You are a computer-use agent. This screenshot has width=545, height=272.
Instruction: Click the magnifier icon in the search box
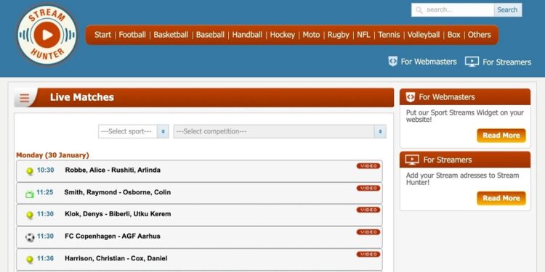[x=419, y=9]
